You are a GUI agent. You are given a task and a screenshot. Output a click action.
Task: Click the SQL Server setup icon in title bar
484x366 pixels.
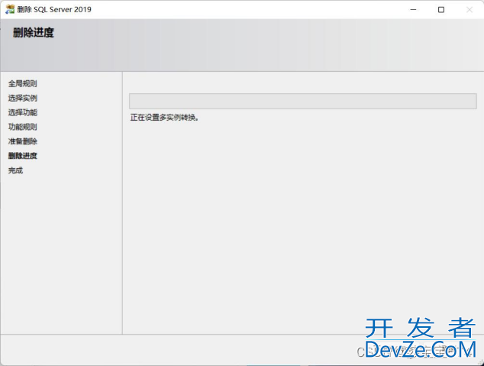(x=10, y=9)
